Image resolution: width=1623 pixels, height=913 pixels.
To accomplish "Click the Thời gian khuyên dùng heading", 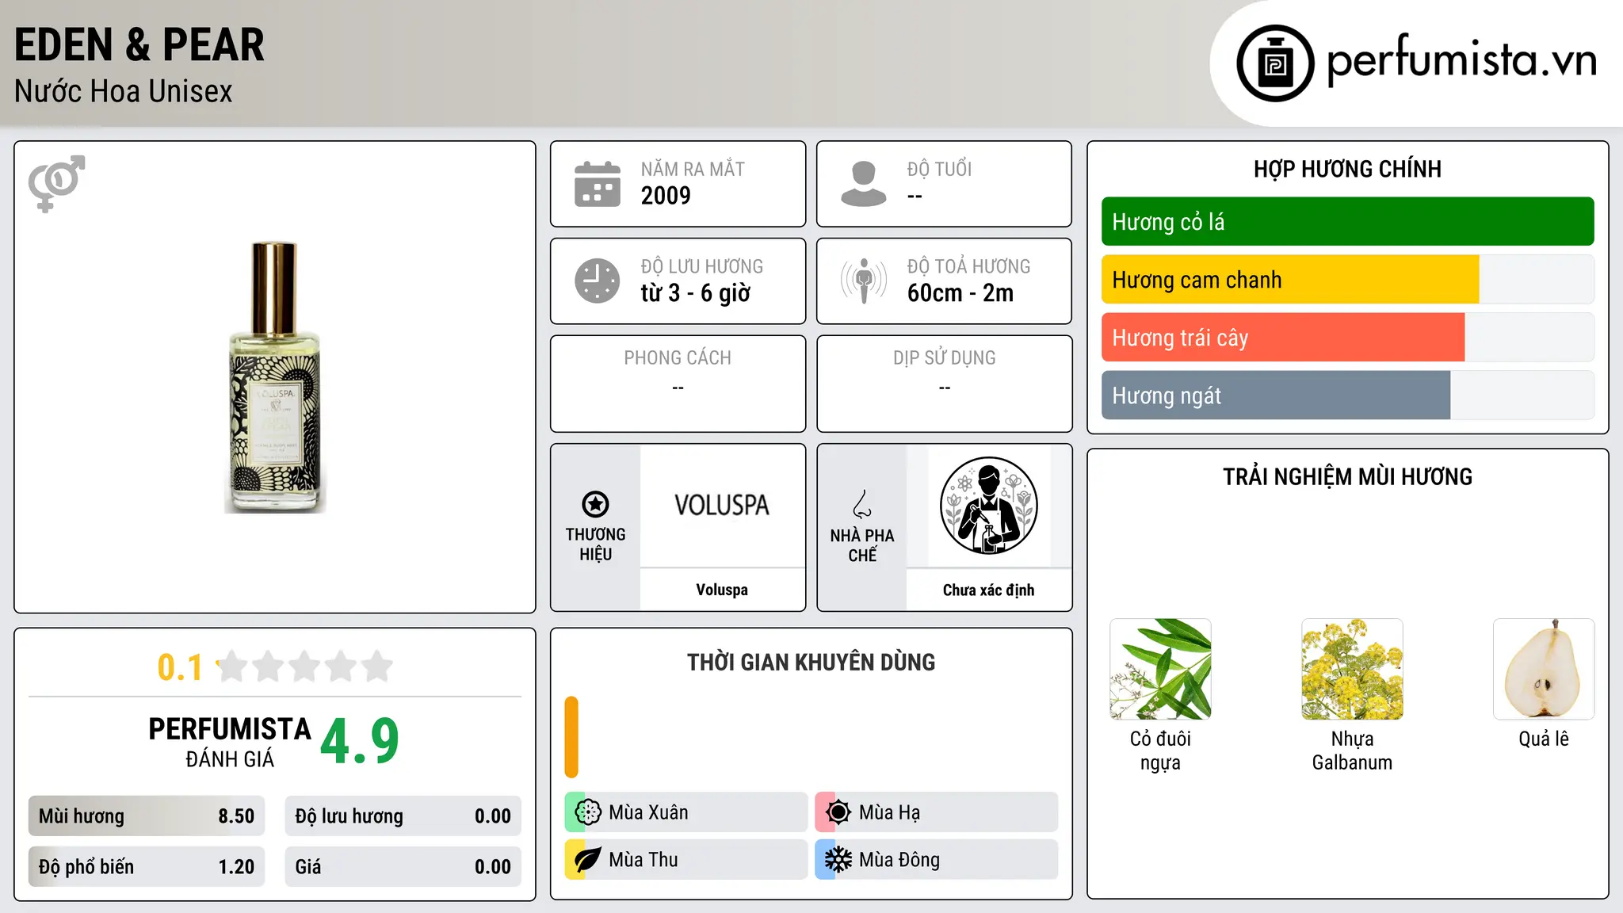I will [811, 663].
